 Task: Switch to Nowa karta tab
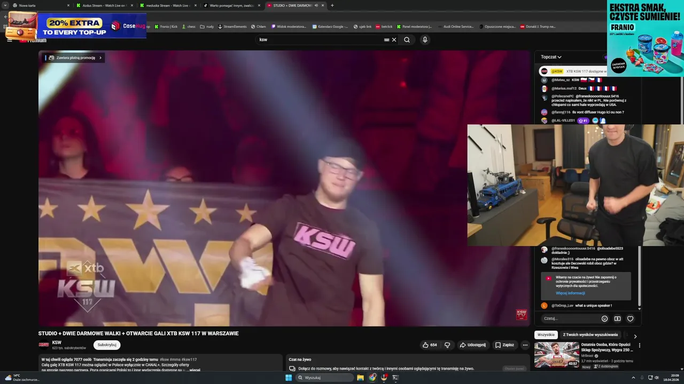[x=41, y=5]
